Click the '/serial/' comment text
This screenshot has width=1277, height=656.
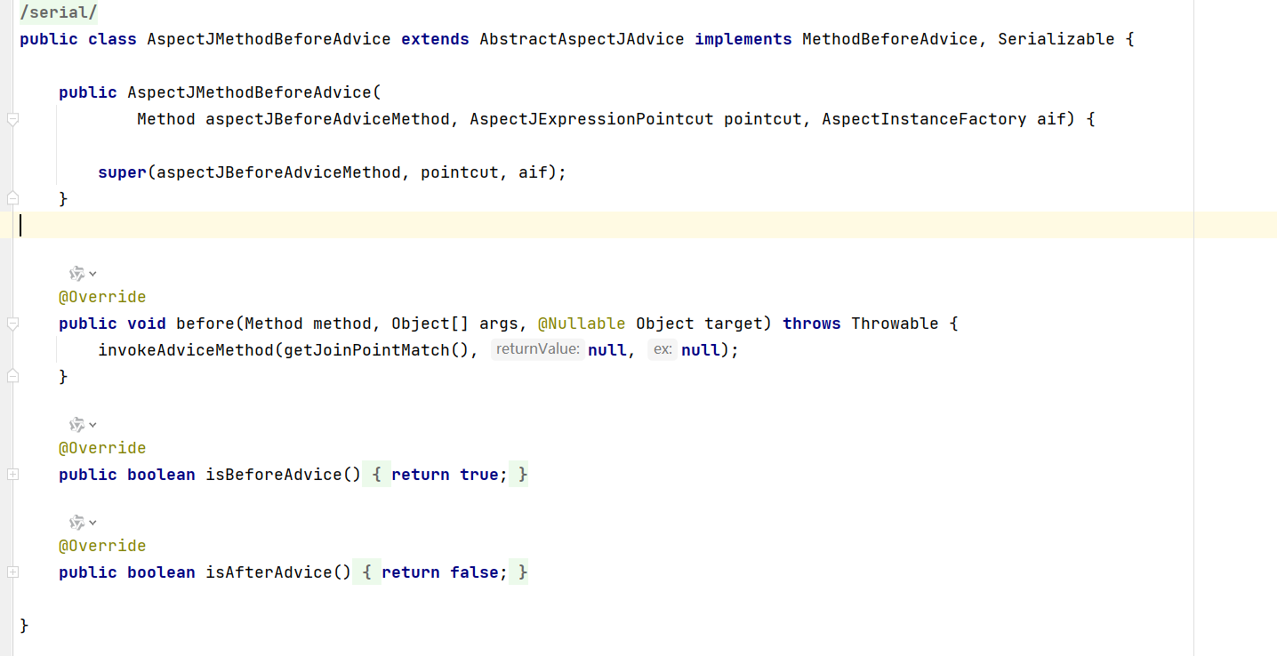59,12
